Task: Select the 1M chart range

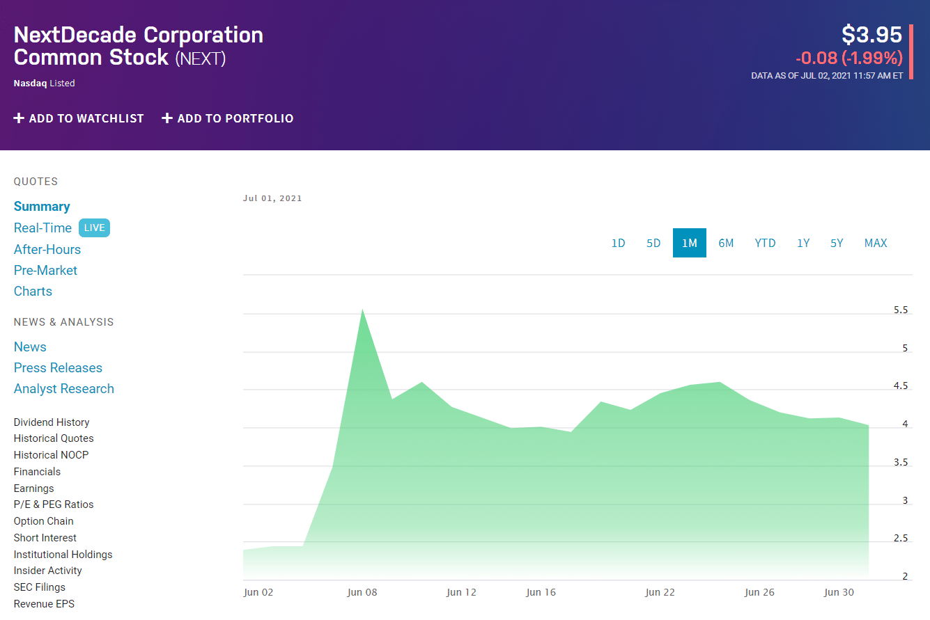Action: click(x=690, y=243)
